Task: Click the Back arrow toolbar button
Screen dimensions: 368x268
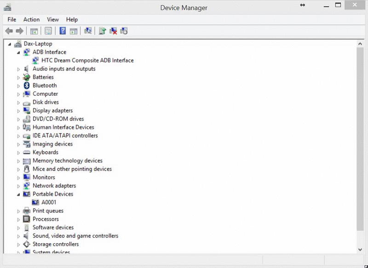Action: [x=9, y=31]
